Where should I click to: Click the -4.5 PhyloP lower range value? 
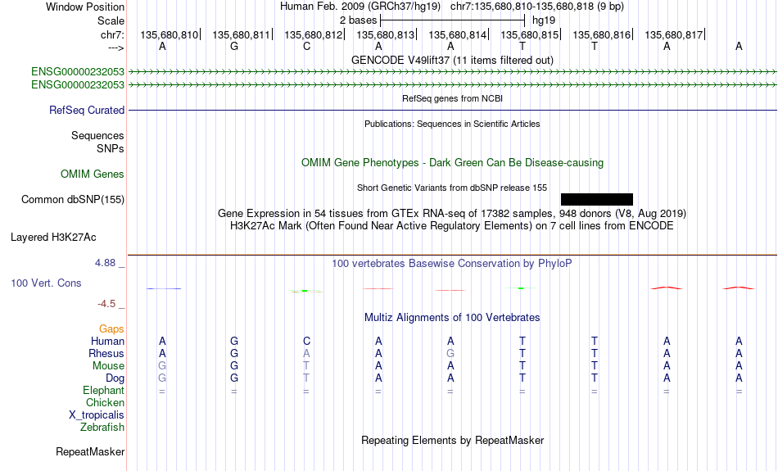(106, 304)
